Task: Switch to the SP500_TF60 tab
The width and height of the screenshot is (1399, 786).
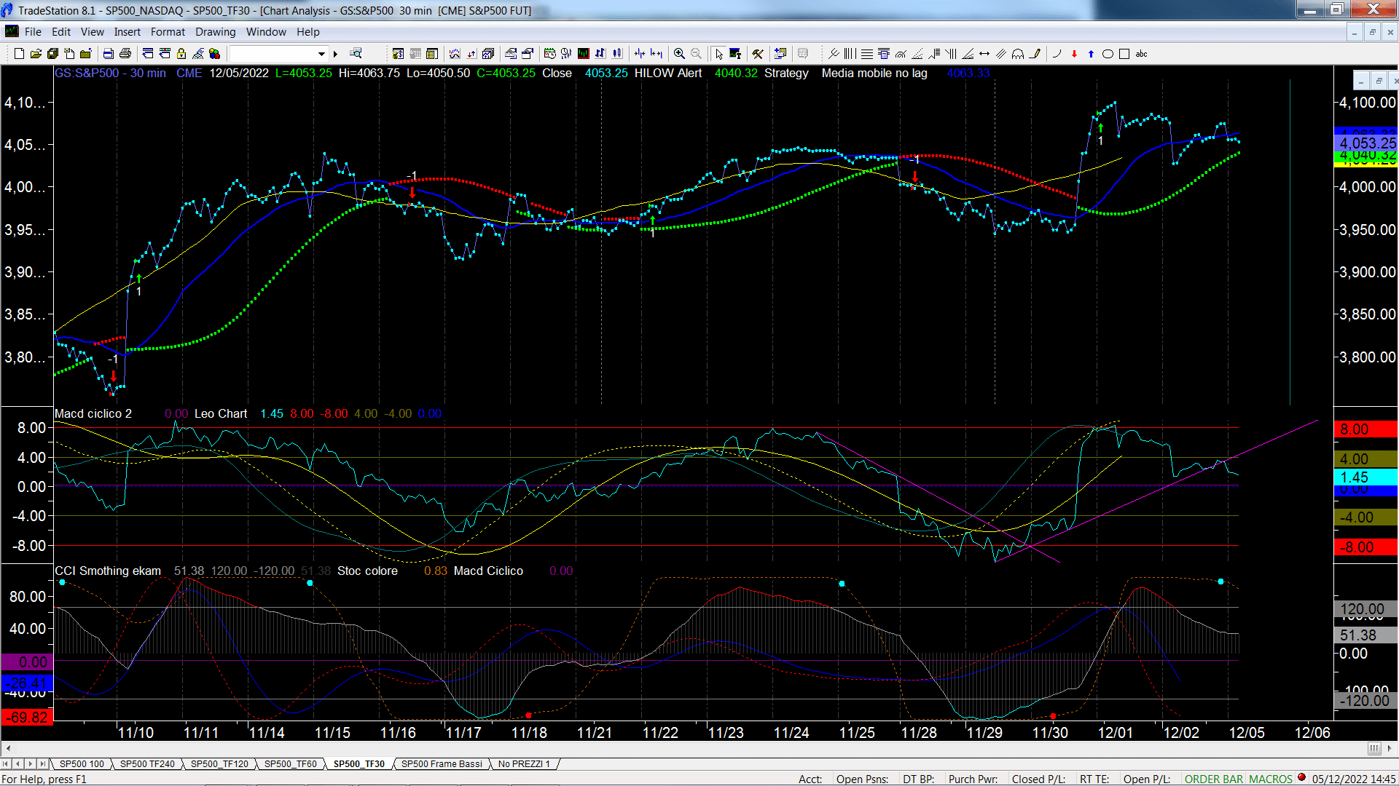Action: [290, 763]
